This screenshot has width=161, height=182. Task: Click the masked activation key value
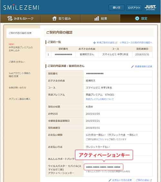[103, 167]
